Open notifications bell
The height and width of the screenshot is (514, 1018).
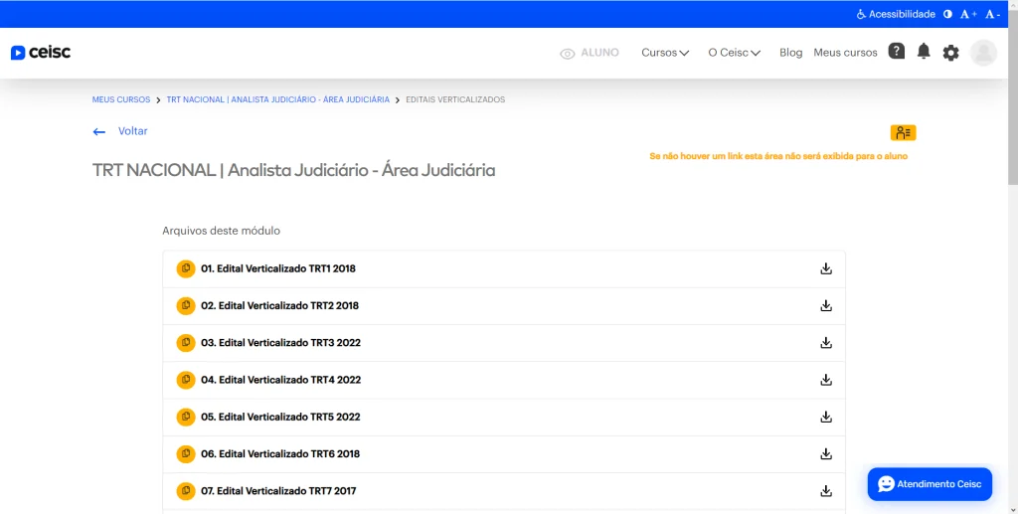click(x=924, y=52)
